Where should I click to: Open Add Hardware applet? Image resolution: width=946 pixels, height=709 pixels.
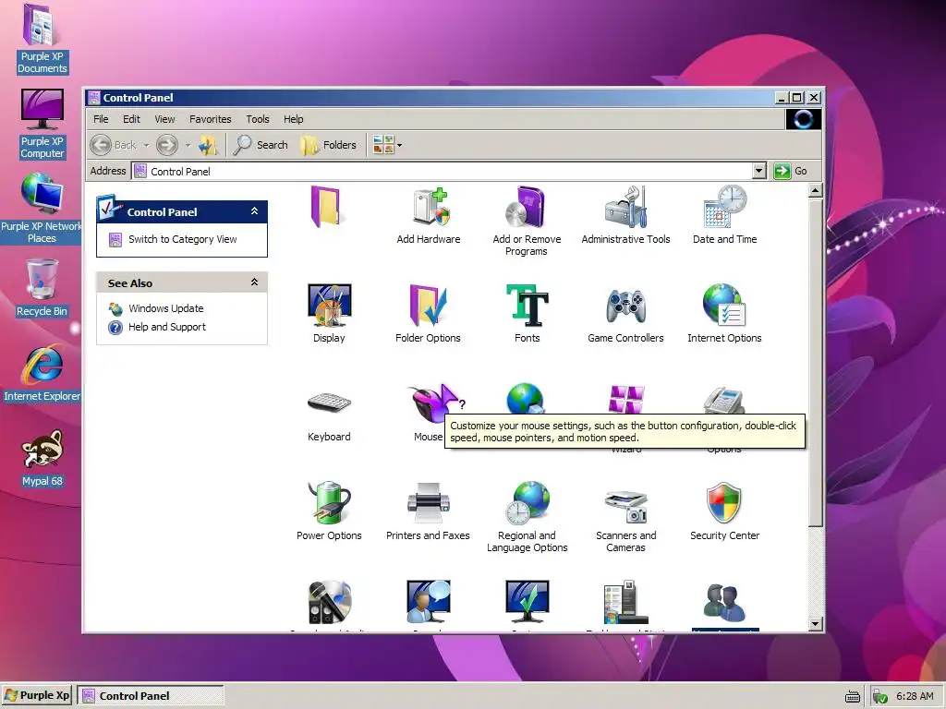tap(429, 215)
